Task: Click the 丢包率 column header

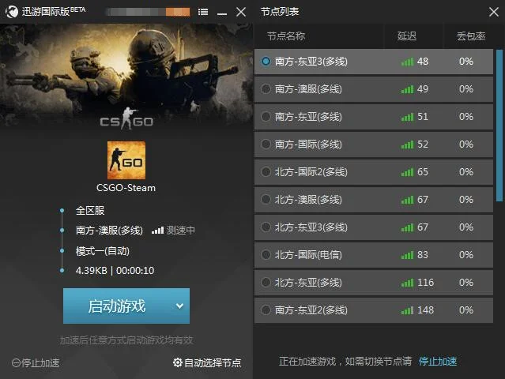Action: point(471,36)
